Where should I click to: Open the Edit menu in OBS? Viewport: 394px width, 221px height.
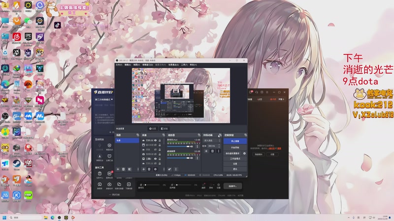coord(128,65)
